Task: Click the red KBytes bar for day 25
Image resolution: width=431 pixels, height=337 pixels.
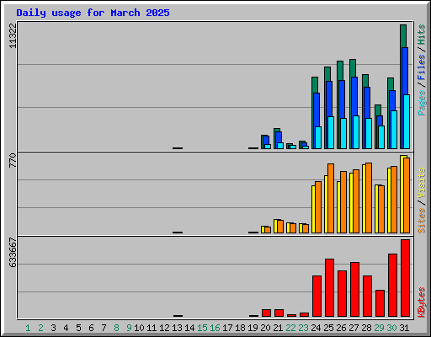Action: tap(329, 288)
